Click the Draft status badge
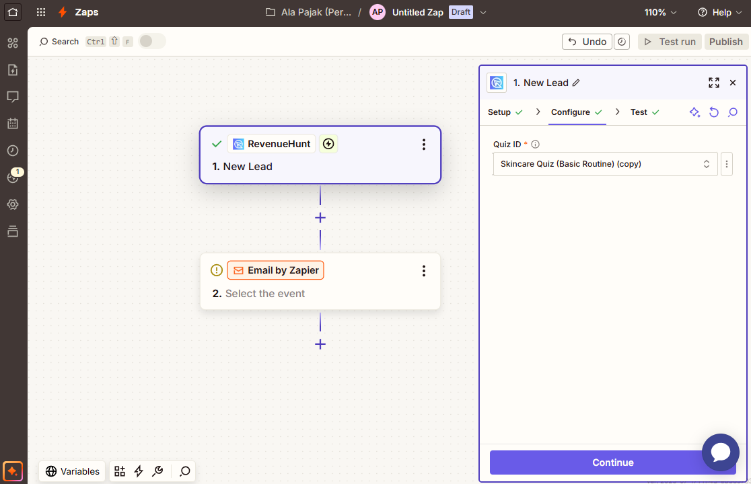Viewport: 751px width, 484px height. pos(461,12)
